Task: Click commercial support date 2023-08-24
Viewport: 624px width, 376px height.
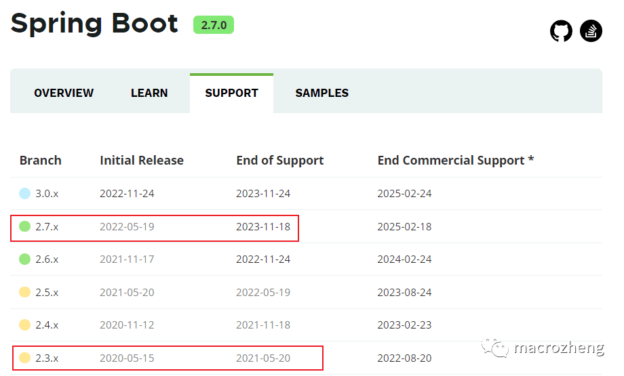Action: (404, 292)
